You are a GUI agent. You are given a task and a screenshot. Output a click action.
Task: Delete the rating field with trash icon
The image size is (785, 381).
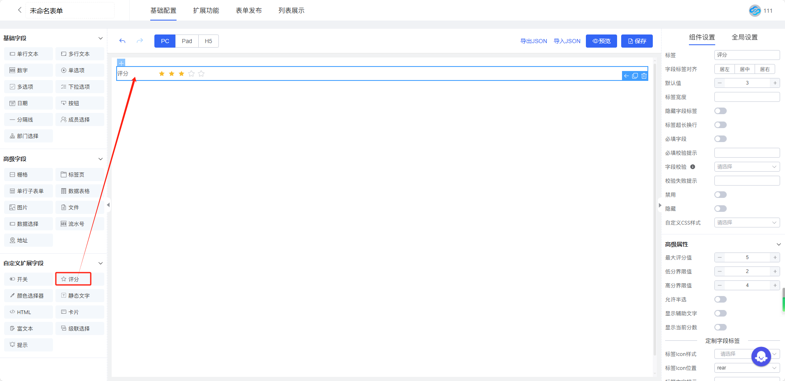644,76
